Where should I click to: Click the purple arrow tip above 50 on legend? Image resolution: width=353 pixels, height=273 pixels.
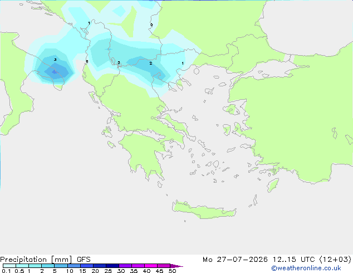point(176,266)
